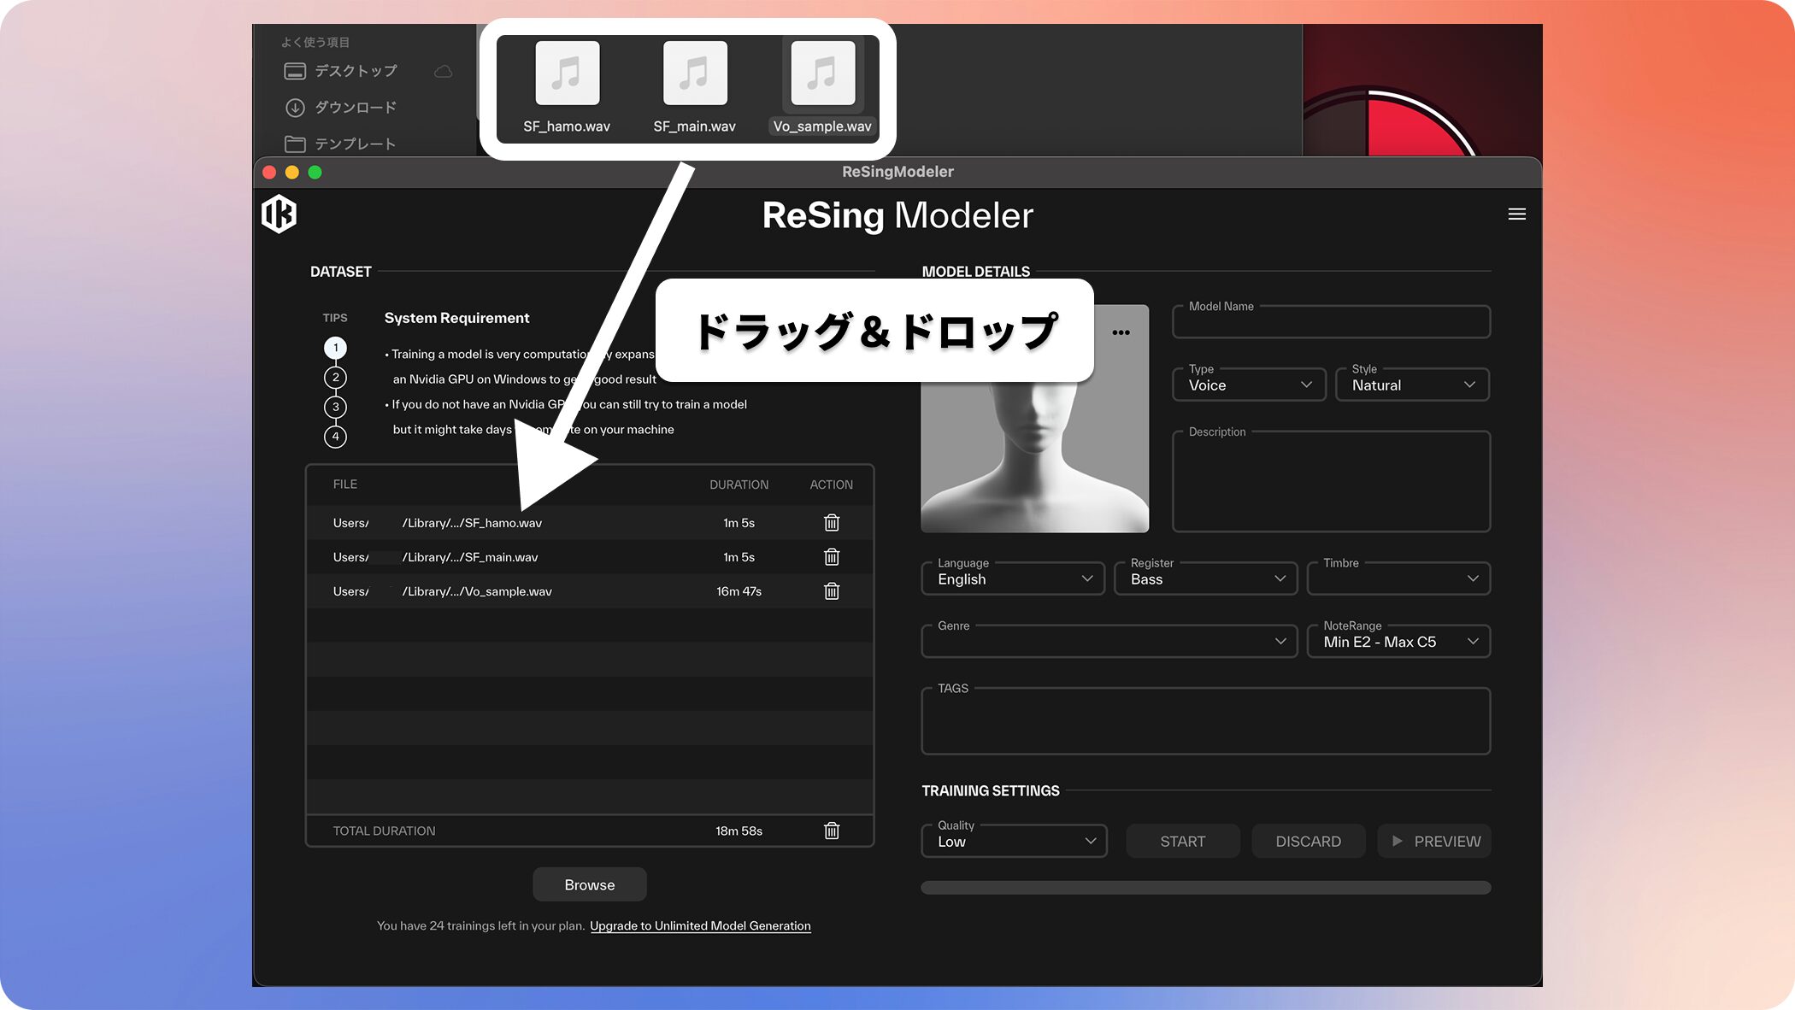Open the hamburger menu in ReSing Modeler
The width and height of the screenshot is (1795, 1010).
1517,214
